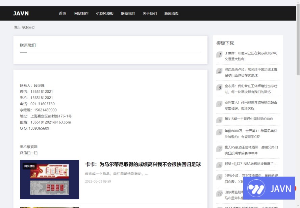Click the rank 10 number badge

click(x=220, y=194)
